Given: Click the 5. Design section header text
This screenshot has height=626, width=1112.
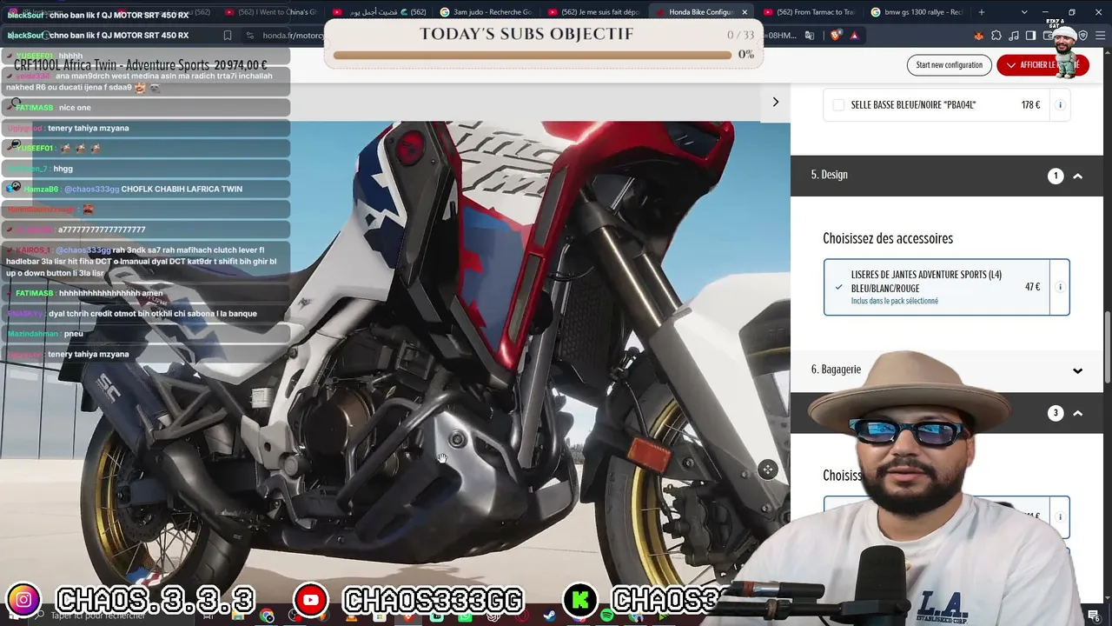Looking at the screenshot, I should click(830, 175).
